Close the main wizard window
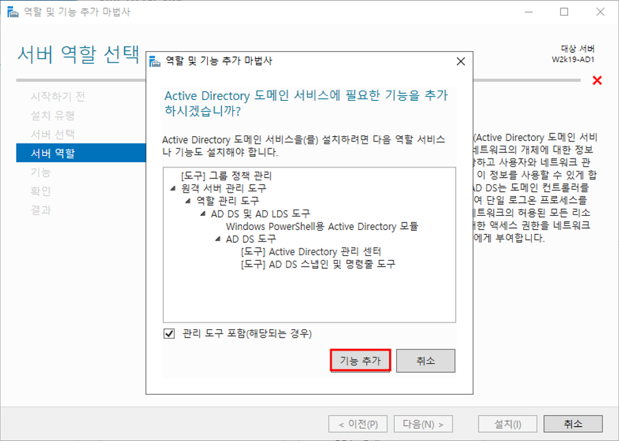The height and width of the screenshot is (441, 619). tap(601, 12)
